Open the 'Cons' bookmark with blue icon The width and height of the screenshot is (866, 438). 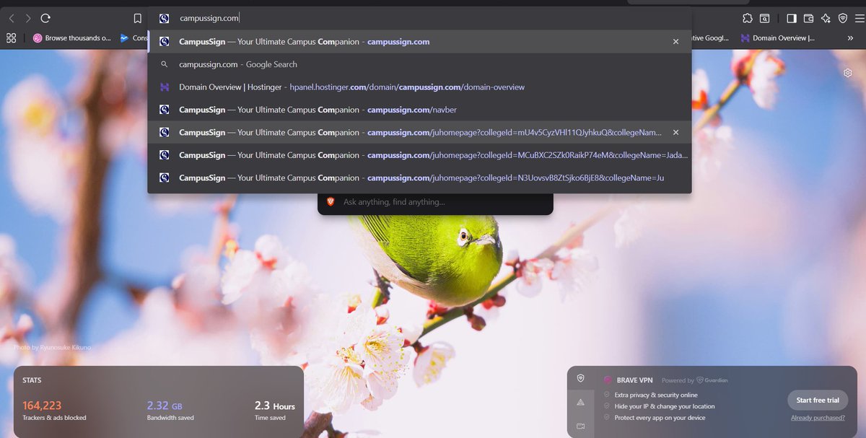134,38
